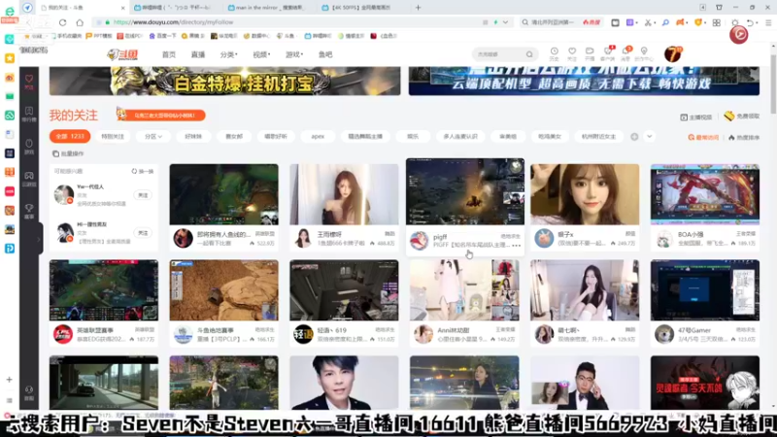Expand the 分区 filter dropdown

tap(152, 136)
